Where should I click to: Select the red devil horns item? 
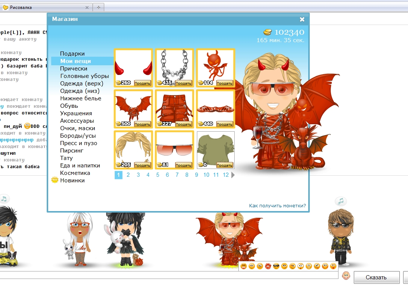[x=133, y=65]
